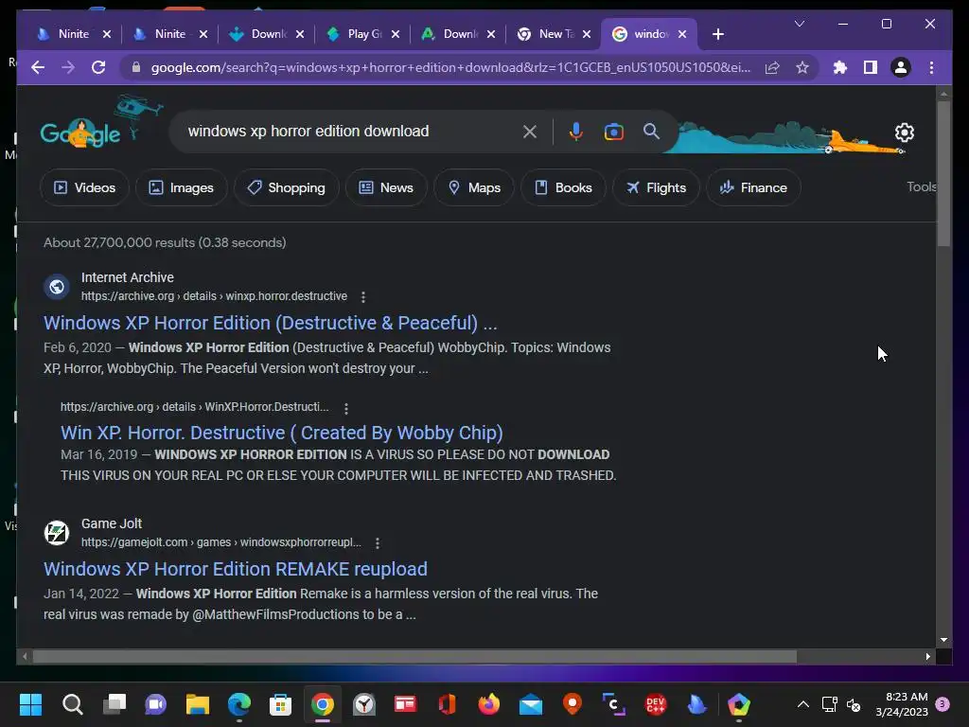Click the Chrome address bar URL
Viewport: 969px width, 727px height.
450,67
